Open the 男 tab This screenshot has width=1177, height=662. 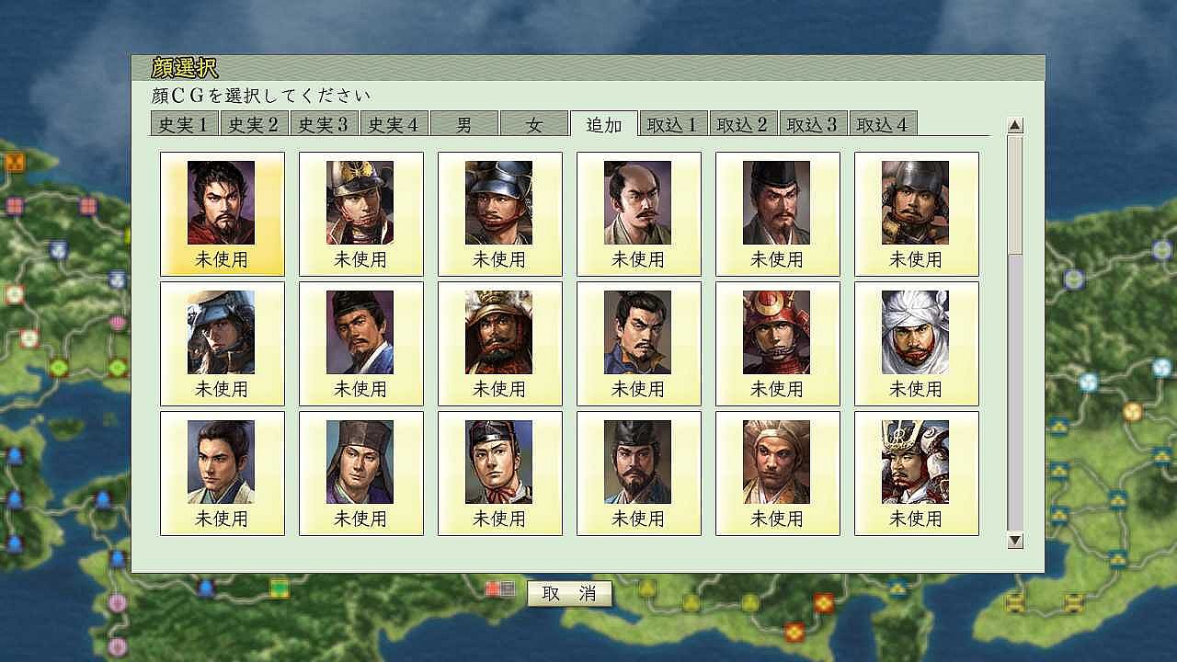(464, 124)
